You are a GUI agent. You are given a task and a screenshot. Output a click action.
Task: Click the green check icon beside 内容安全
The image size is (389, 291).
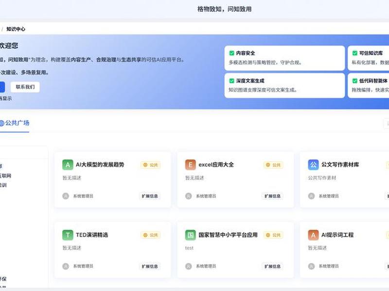coord(232,53)
